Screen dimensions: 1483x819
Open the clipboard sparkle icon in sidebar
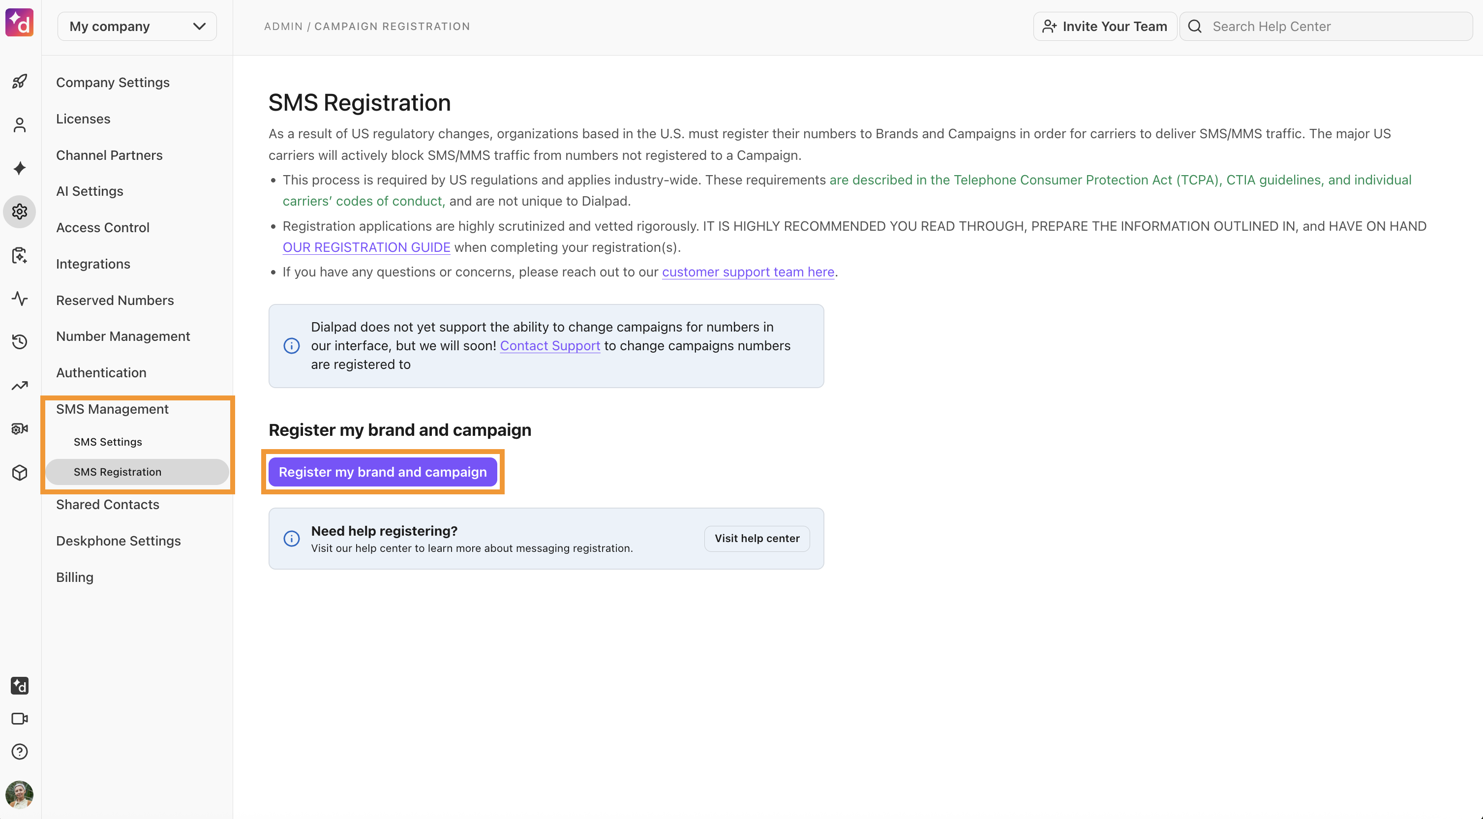20,255
